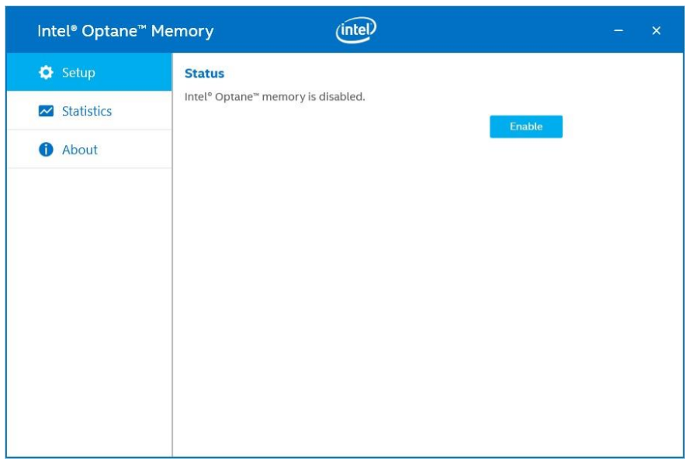Click the Intel logo in the header

(356, 31)
